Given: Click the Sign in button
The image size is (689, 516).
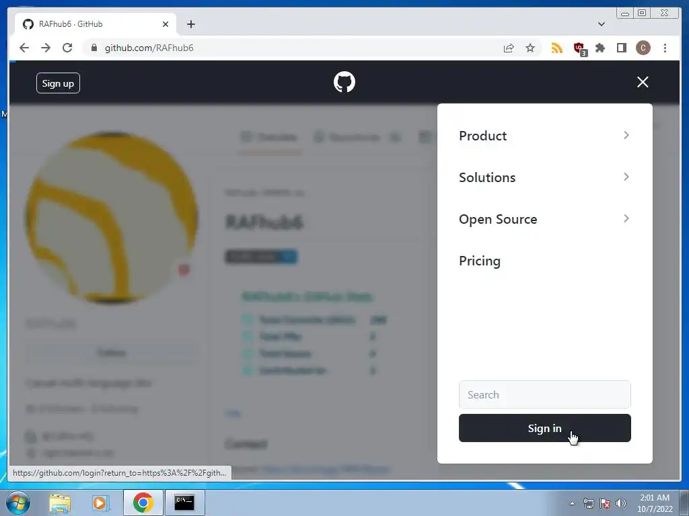Looking at the screenshot, I should pyautogui.click(x=544, y=428).
